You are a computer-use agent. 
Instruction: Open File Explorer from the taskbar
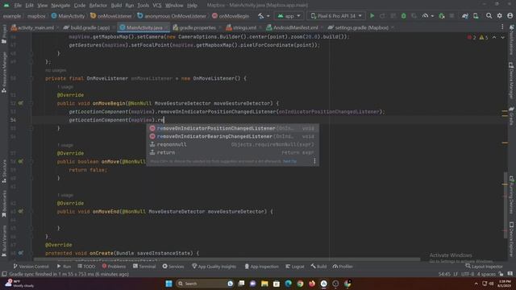point(264,284)
